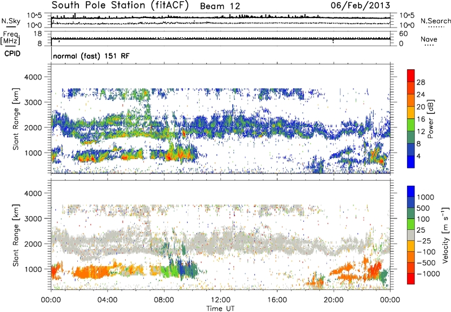Select the "100" velocity color bar label
Viewport: 451px width, 312px height.
(423, 219)
